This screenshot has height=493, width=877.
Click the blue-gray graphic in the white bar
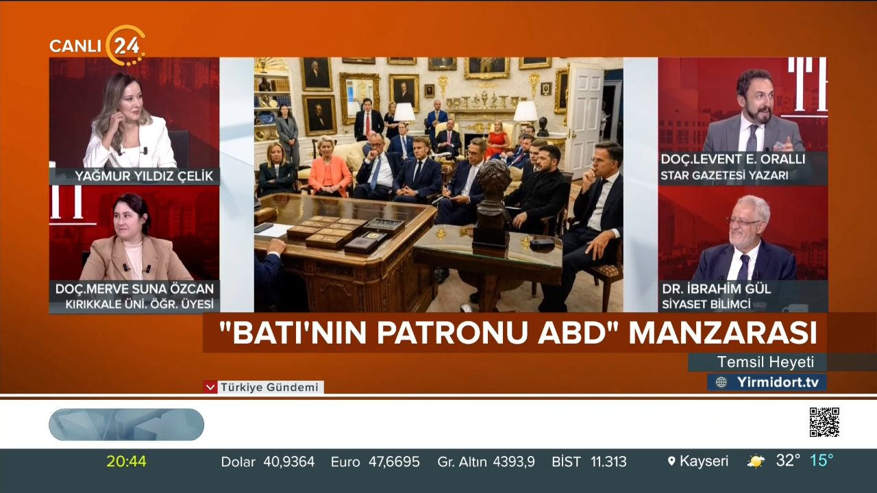coord(126,425)
